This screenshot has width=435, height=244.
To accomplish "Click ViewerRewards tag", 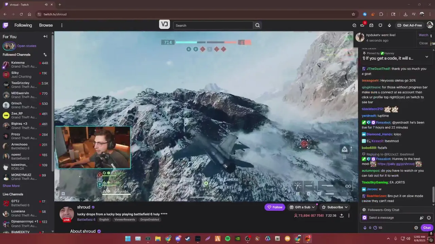I will point(125,220).
